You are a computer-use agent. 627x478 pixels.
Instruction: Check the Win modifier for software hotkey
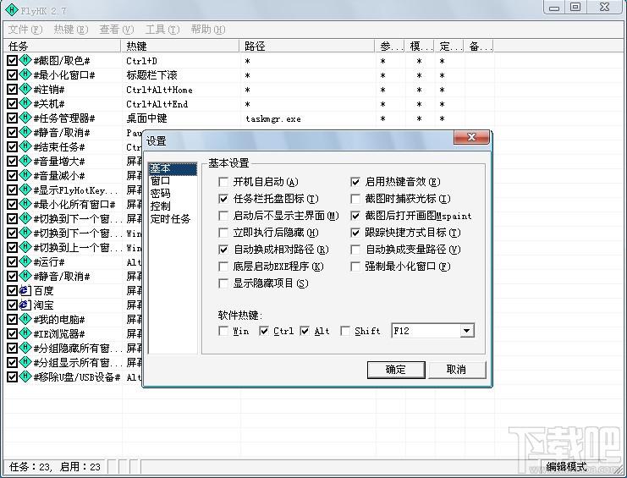point(223,332)
